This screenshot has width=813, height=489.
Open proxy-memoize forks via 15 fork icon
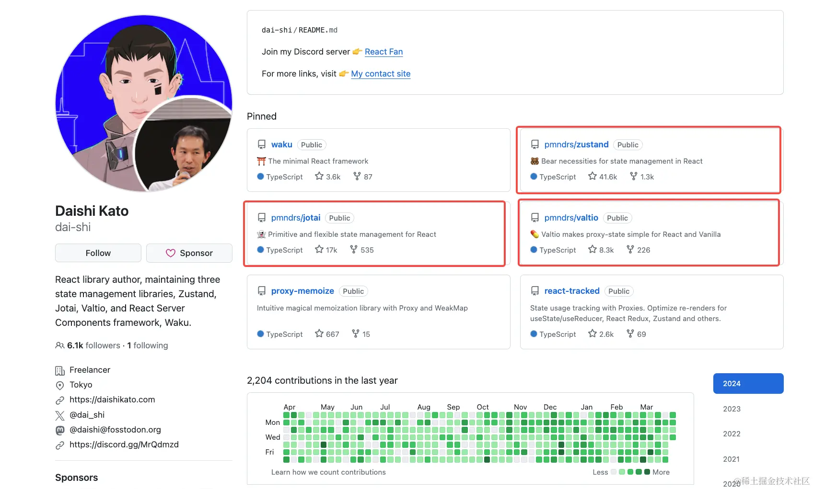tap(356, 333)
